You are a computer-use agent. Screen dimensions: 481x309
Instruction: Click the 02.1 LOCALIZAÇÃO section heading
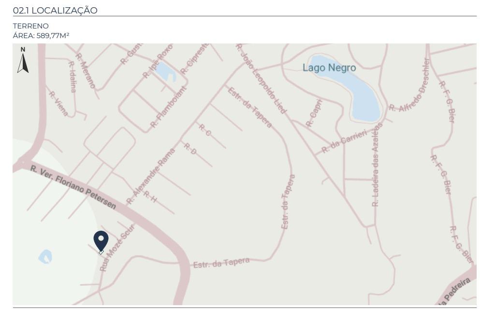point(55,11)
